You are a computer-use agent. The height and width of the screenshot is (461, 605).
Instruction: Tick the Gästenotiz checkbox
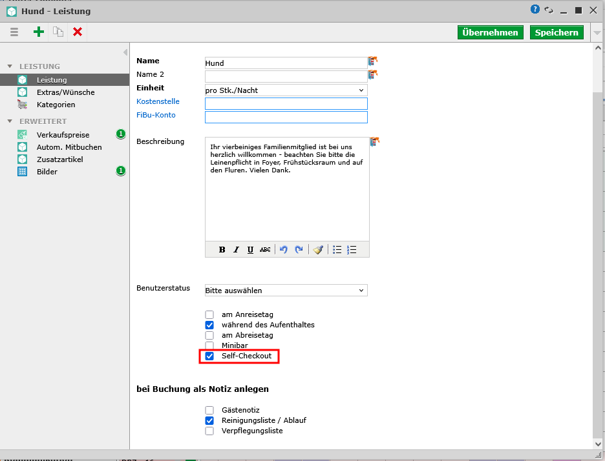pos(209,410)
